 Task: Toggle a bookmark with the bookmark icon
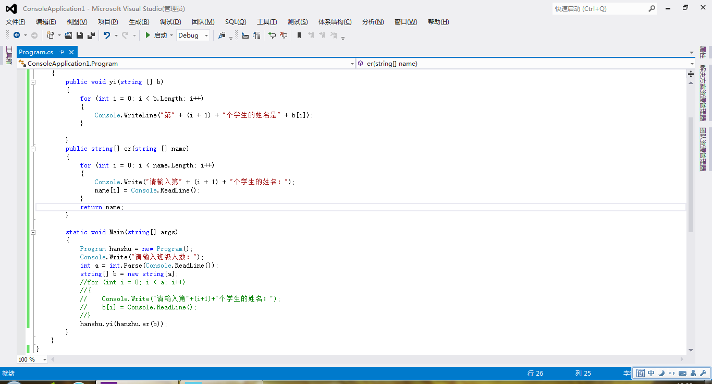299,35
